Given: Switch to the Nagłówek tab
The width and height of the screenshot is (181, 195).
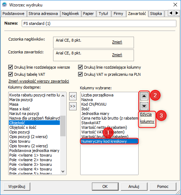Looking at the screenshot, I should click(x=71, y=14).
